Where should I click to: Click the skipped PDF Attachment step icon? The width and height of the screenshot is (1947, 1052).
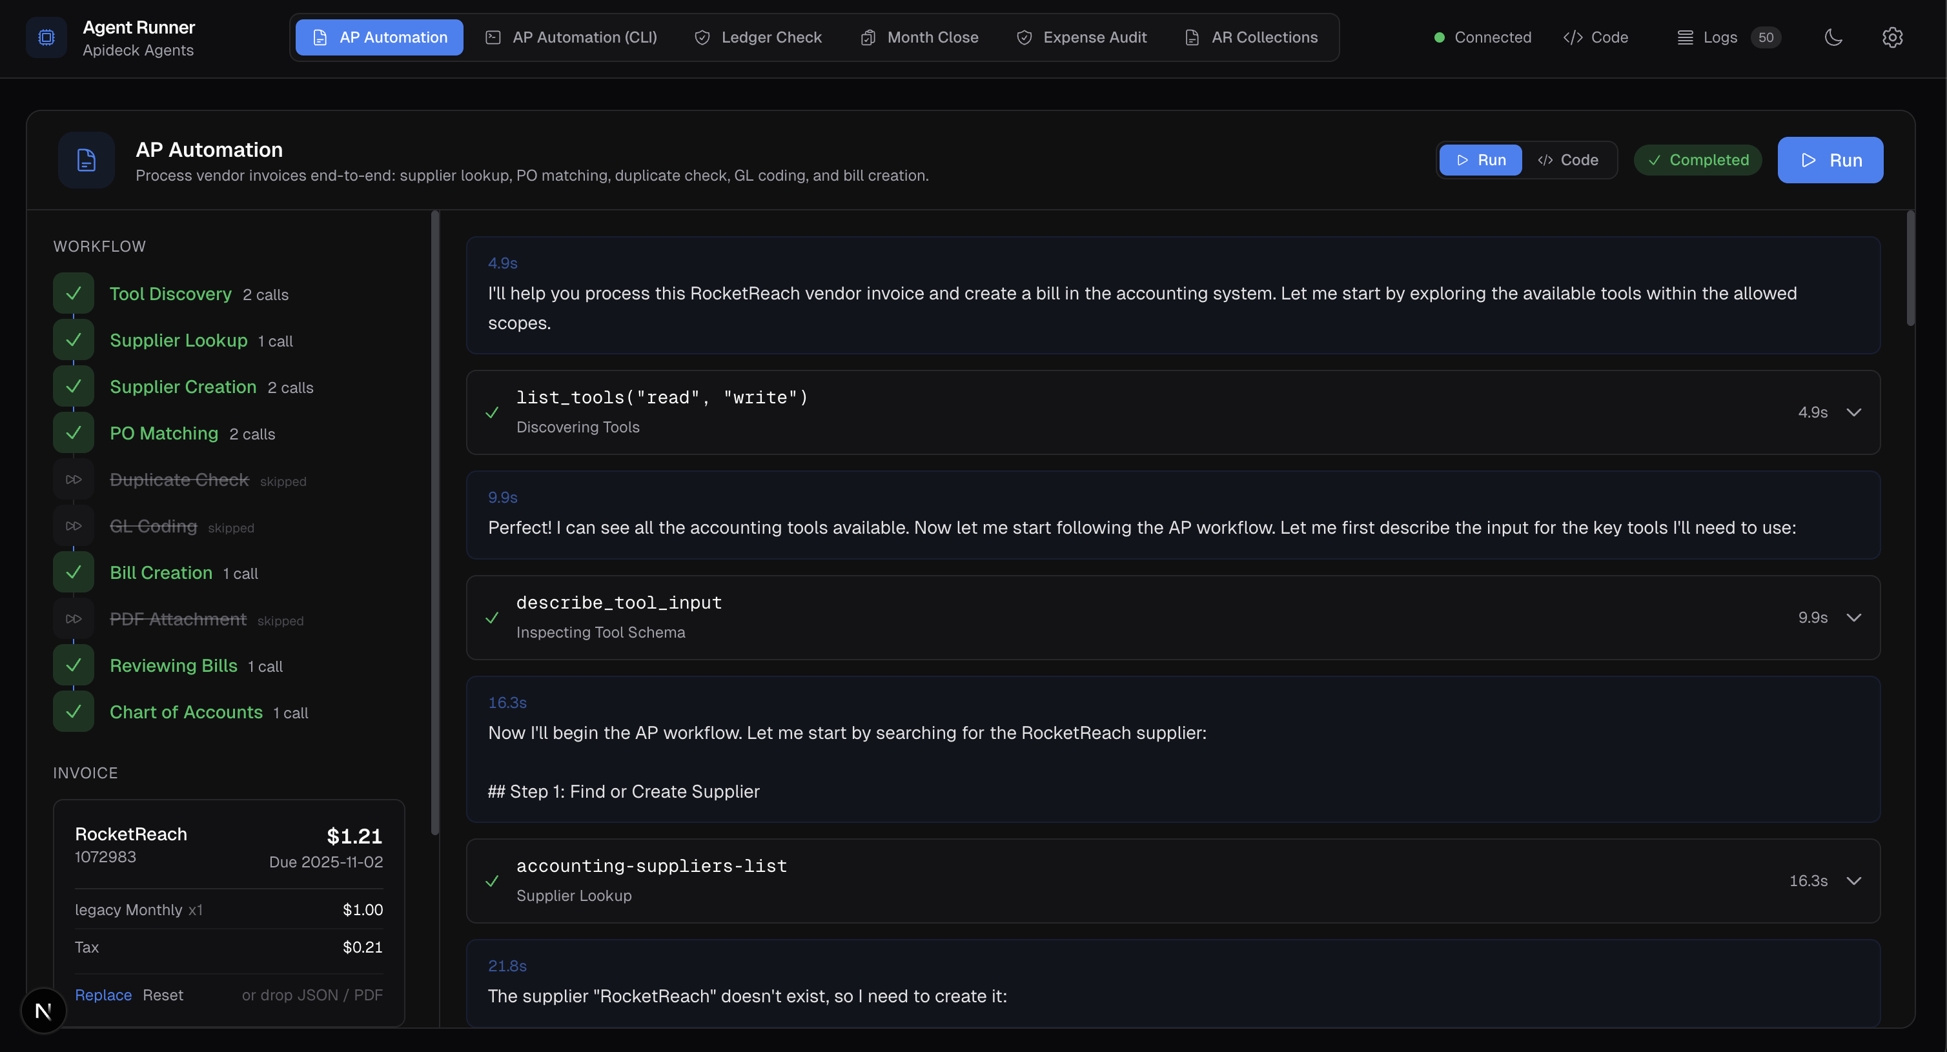74,619
